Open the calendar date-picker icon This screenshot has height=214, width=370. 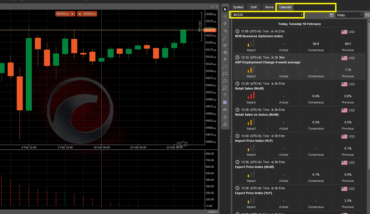[331, 15]
